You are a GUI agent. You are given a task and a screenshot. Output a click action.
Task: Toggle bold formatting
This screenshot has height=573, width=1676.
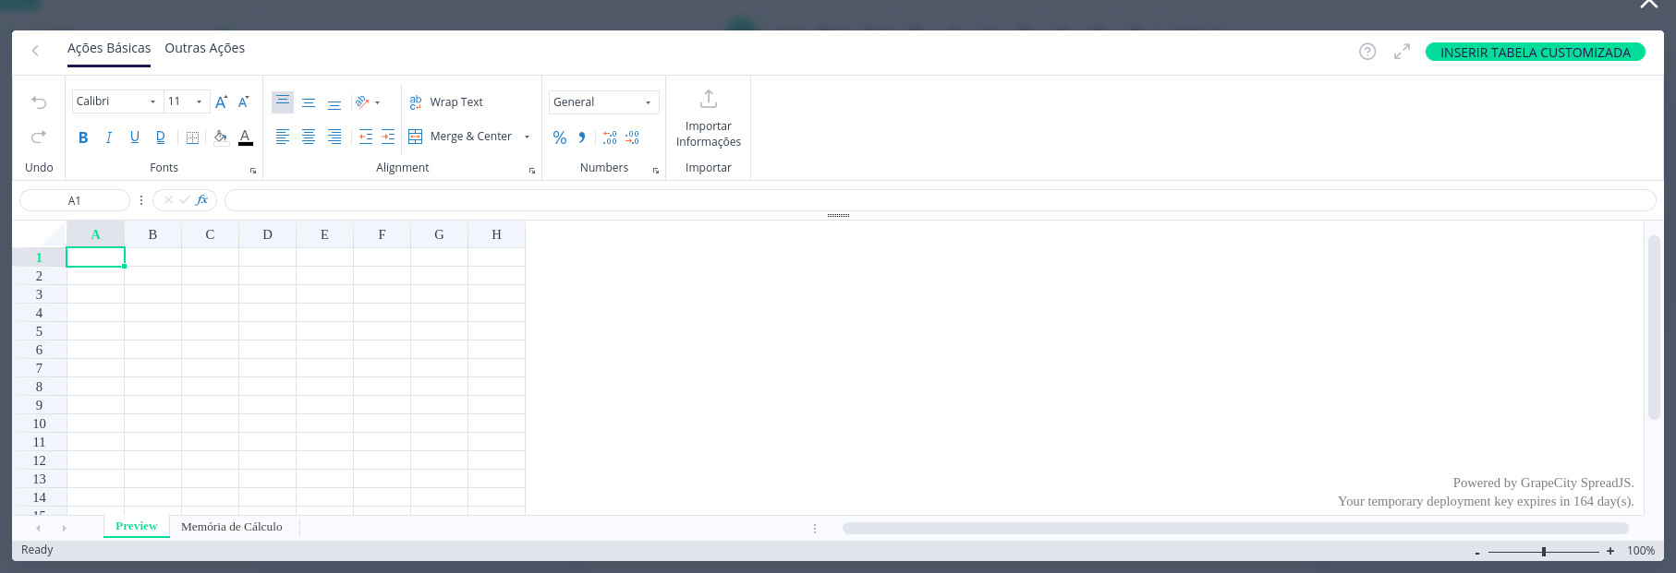pos(83,137)
